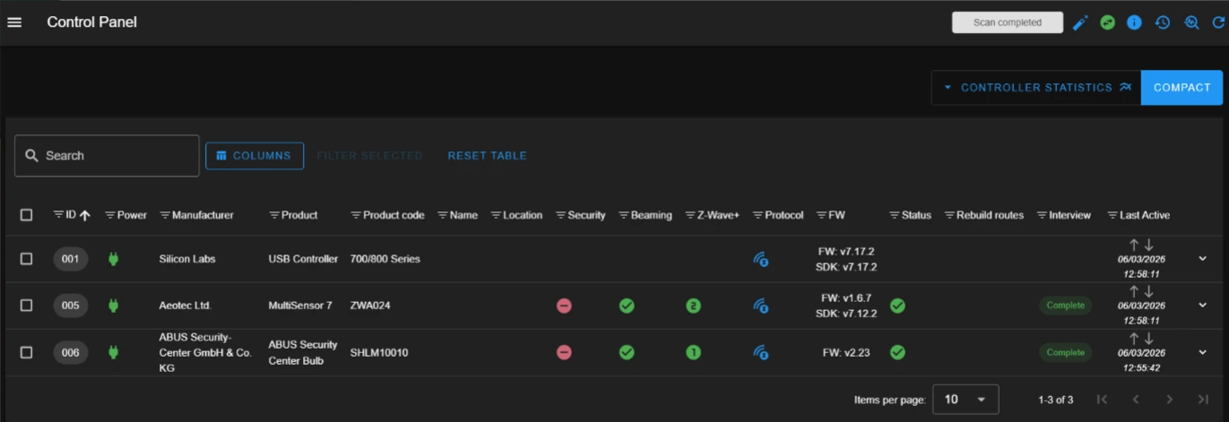1229x422 pixels.
Task: Expand row details for ABUS node 006
Action: [1203, 352]
